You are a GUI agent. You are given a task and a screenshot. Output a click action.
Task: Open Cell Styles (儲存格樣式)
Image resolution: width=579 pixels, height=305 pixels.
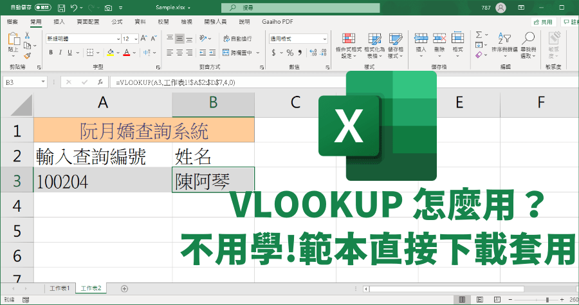[396, 46]
